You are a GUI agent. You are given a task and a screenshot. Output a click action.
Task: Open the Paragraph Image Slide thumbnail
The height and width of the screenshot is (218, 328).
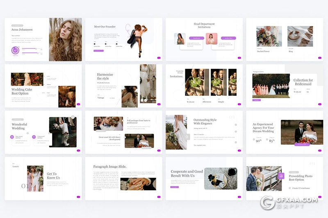[122, 178]
